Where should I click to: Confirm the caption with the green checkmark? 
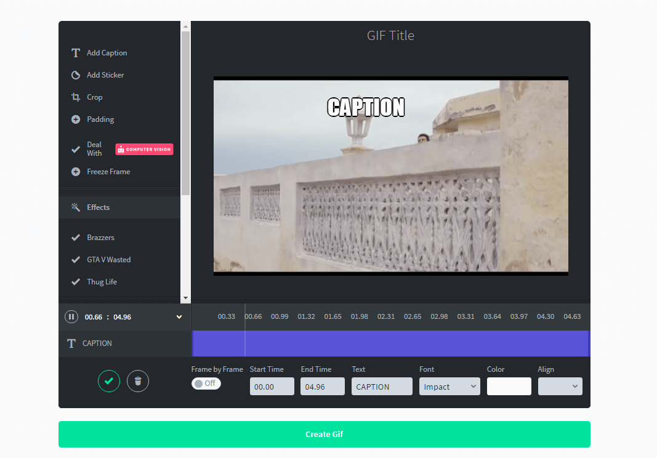(x=109, y=381)
